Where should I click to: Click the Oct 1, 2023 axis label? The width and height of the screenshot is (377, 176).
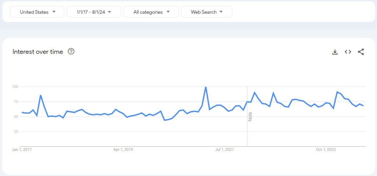pos(326,149)
